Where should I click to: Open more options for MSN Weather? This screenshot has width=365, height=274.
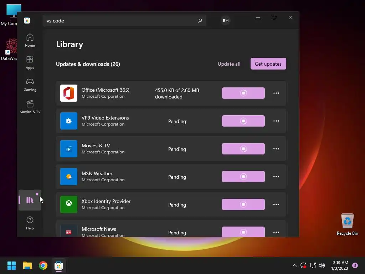(276, 177)
